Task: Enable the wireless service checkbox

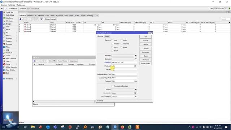Action: pos(122,44)
